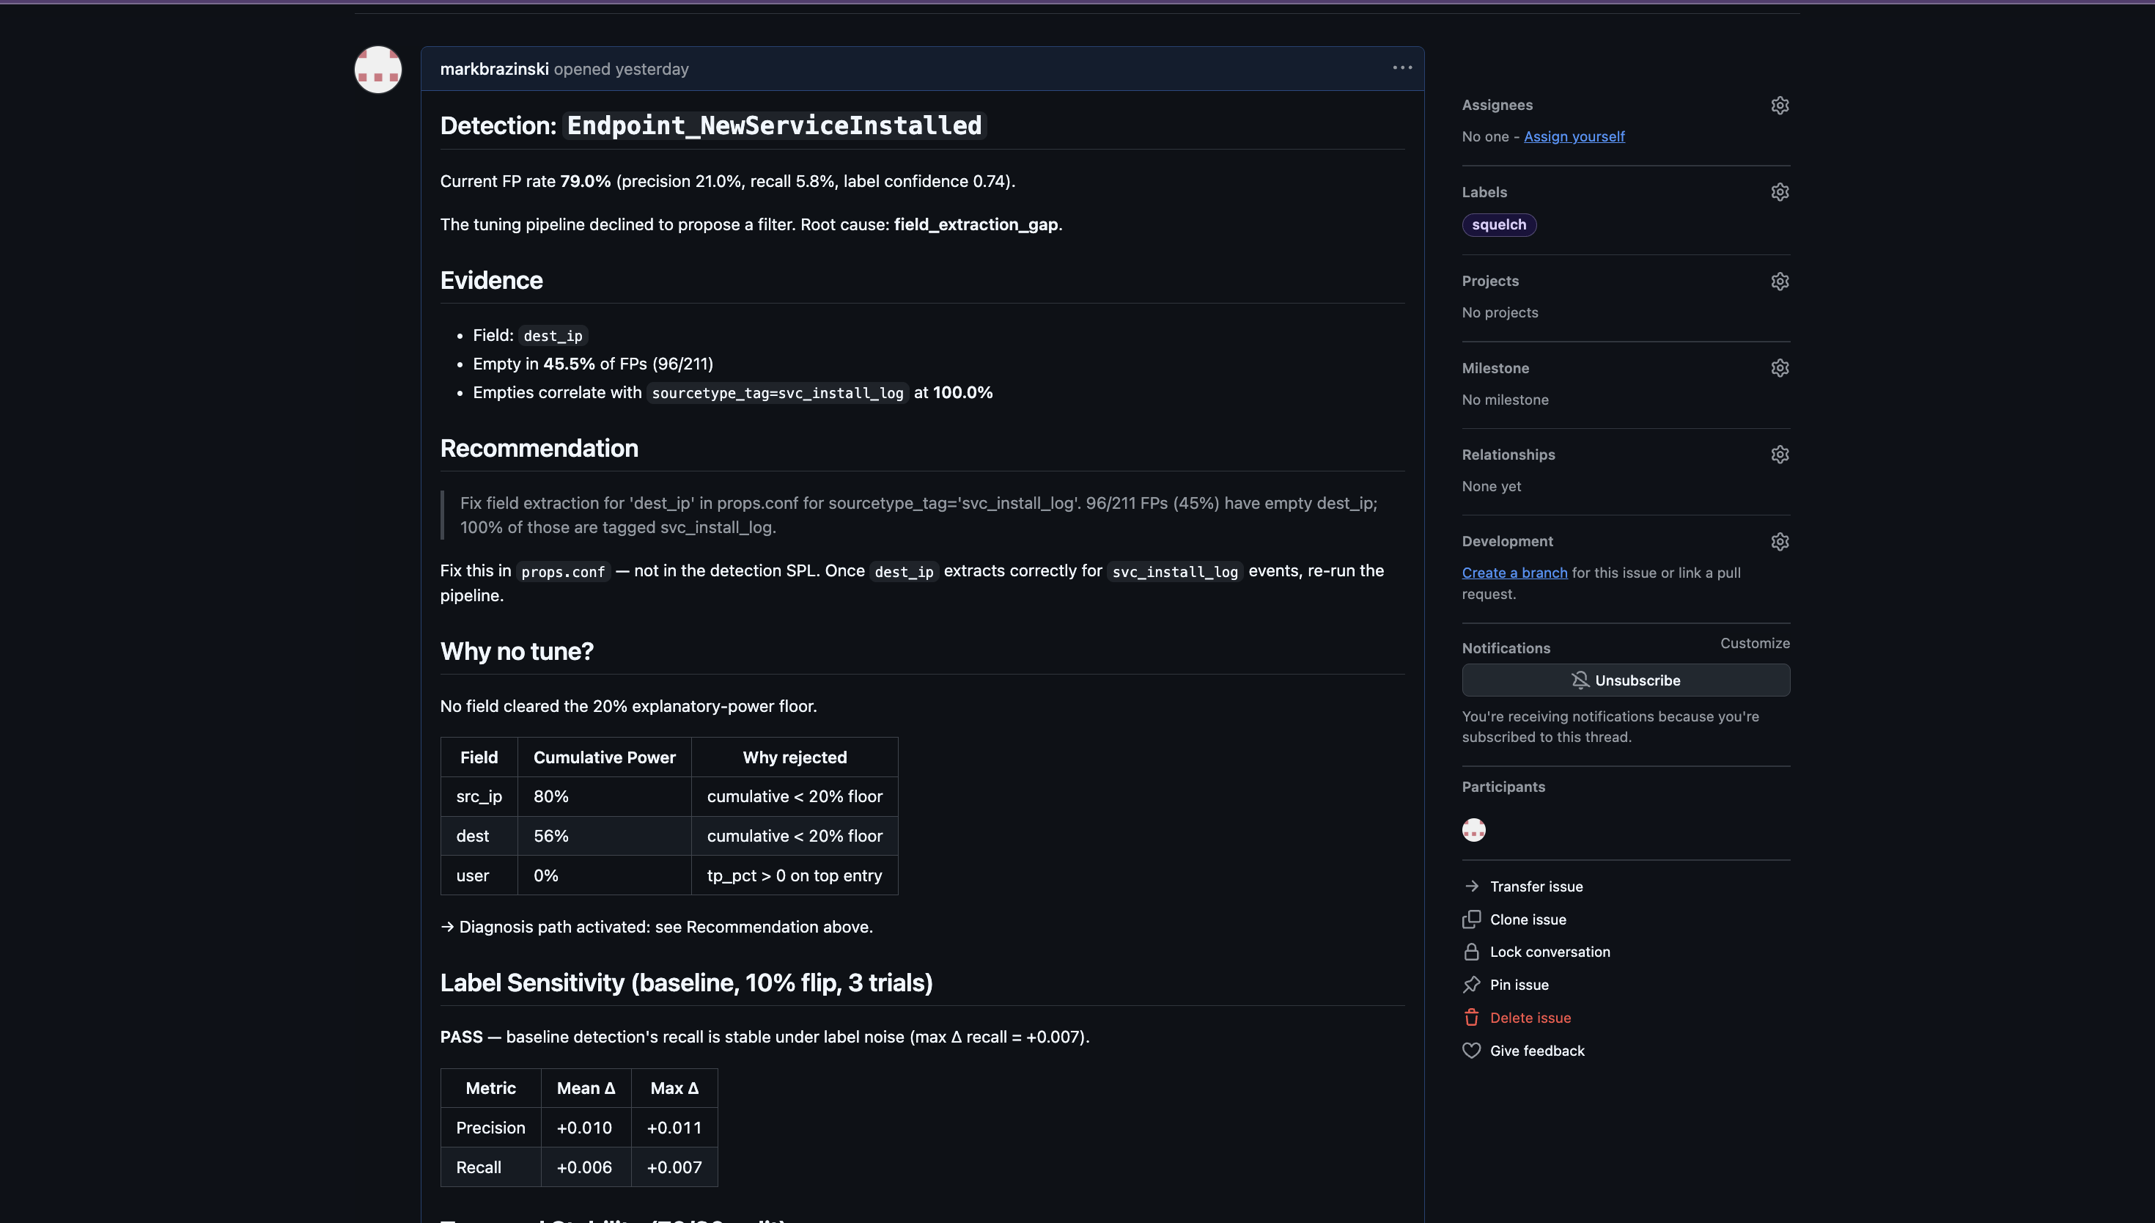Click the 'field_extraction_gap' root cause text
Image resolution: width=2155 pixels, height=1223 pixels.
pyautogui.click(x=976, y=224)
